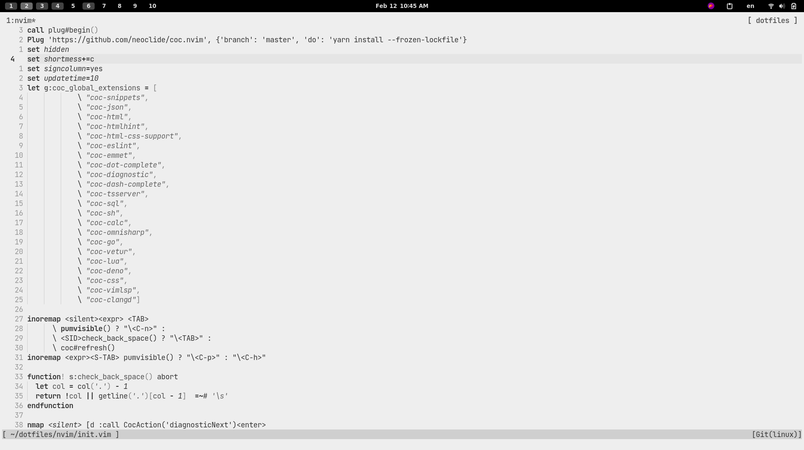
Task: Click the "coc-html-css-support" entry
Action: pyautogui.click(x=132, y=136)
